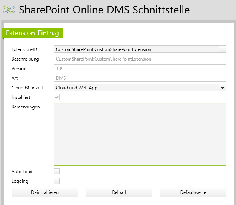The image size is (236, 205).
Task: Focus the Bemerkungen text area
Action: tap(140, 134)
